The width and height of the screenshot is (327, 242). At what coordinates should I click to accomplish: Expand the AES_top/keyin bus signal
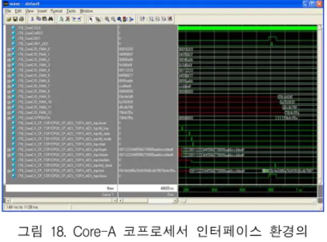click(x=9, y=150)
